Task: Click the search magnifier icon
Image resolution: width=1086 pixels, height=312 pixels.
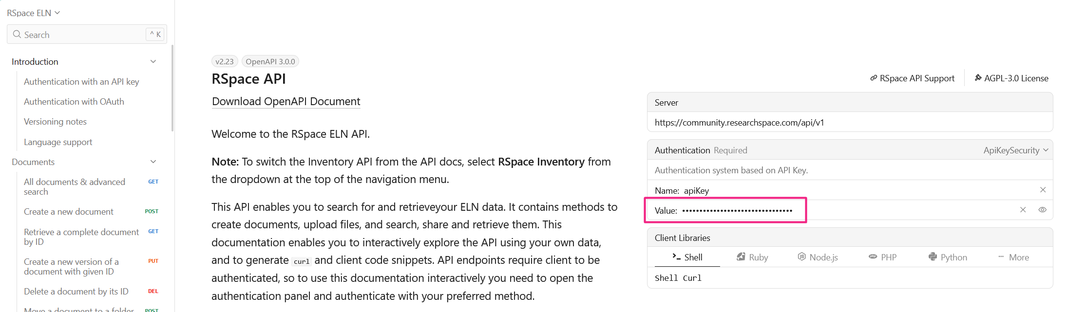Action: pos(17,35)
